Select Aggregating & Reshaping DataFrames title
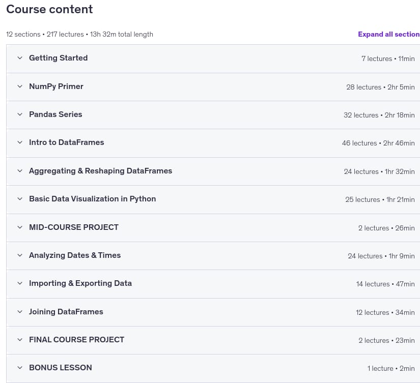The width and height of the screenshot is (420, 383). [x=100, y=171]
